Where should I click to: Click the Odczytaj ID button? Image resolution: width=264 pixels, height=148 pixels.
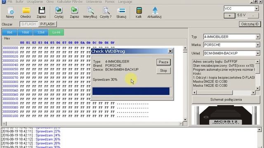pyautogui.click(x=250, y=24)
